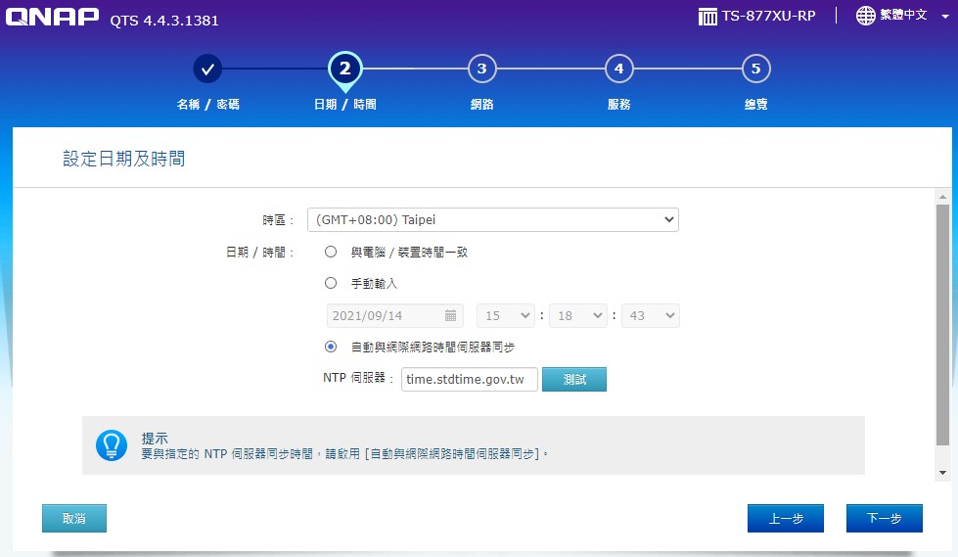Screen dimensions: 958x557
Task: Open the hour dropdown showing 15
Action: [505, 315]
